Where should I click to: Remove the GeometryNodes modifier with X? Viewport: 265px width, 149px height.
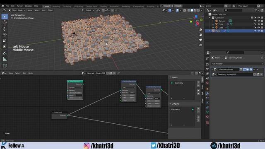[258, 70]
